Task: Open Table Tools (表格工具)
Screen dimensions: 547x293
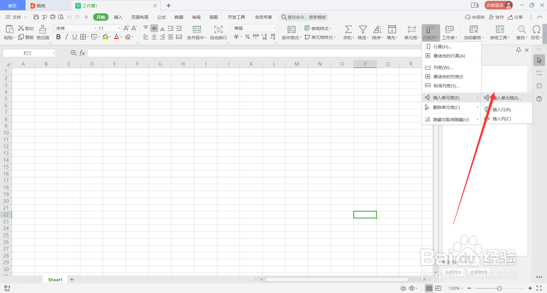Action: pos(500,32)
